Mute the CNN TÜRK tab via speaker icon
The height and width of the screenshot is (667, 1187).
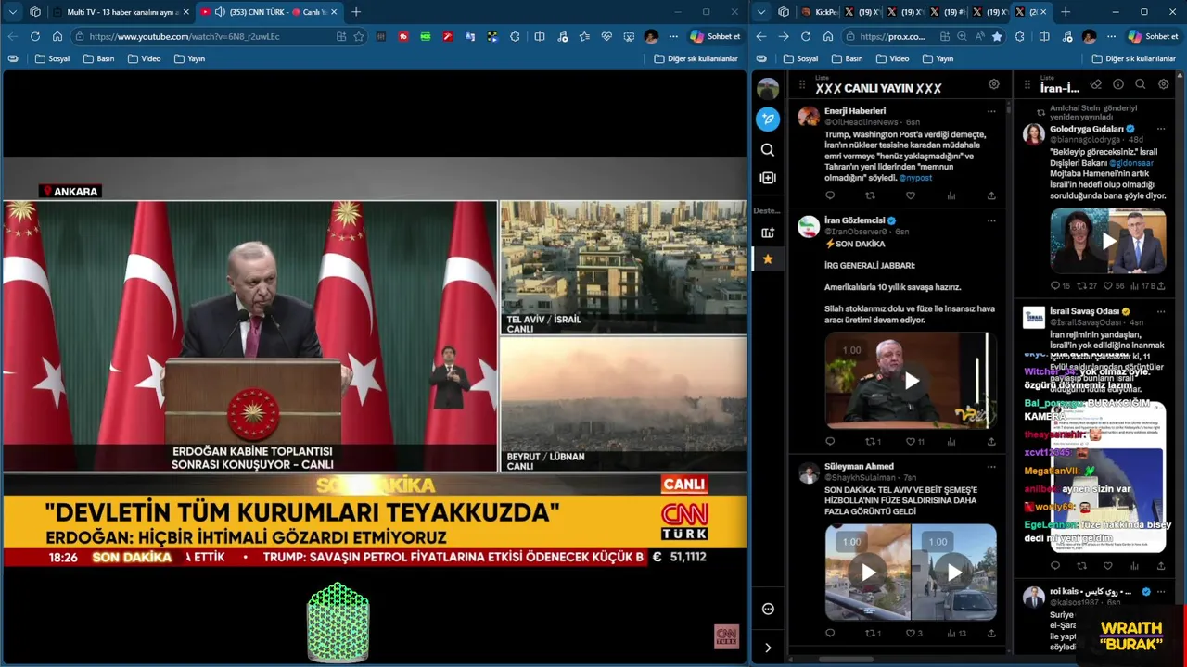220,12
